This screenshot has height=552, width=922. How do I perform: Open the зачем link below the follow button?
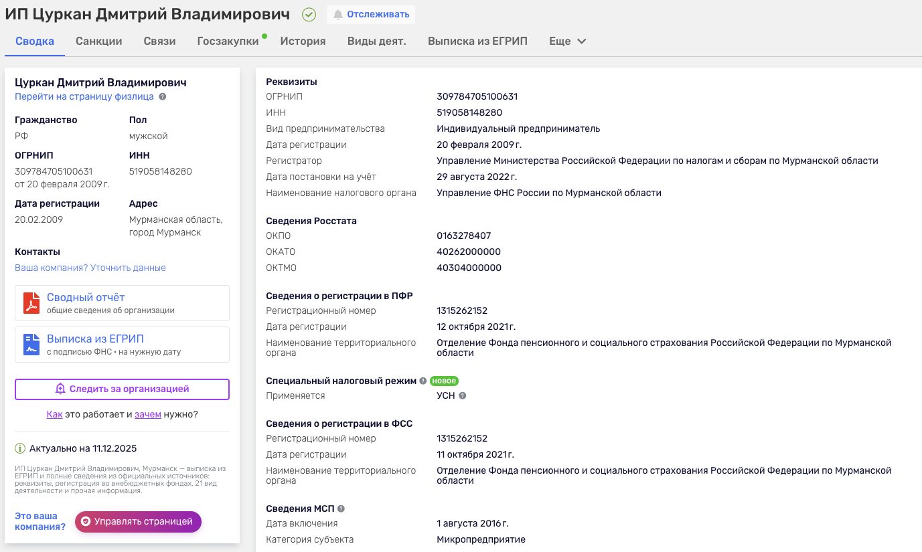pyautogui.click(x=148, y=413)
